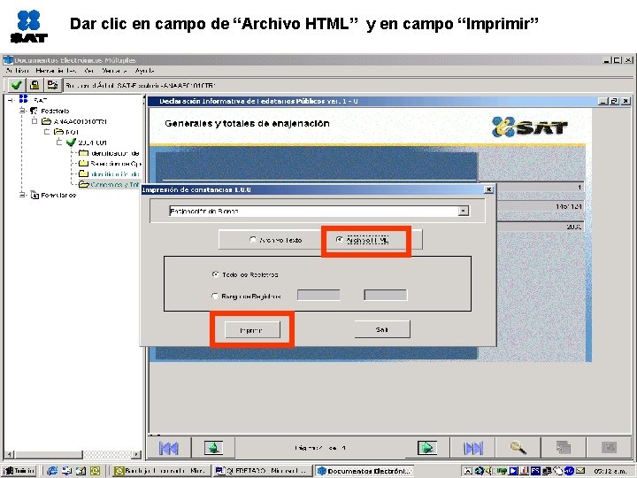This screenshot has height=478, width=637.
Task: Click the third main toolbar icon
Action: [52, 85]
